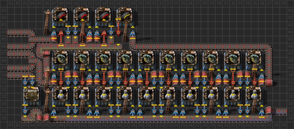This screenshot has width=294, height=129.
Task: Click the underground belt at column 37, row 15
Action: coord(269,111)
